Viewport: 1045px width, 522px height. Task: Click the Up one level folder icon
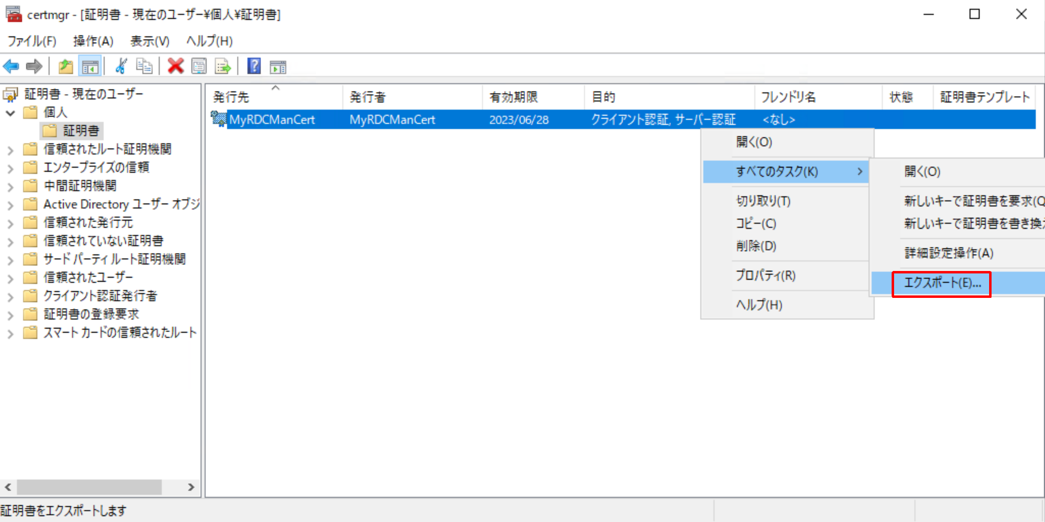[65, 66]
